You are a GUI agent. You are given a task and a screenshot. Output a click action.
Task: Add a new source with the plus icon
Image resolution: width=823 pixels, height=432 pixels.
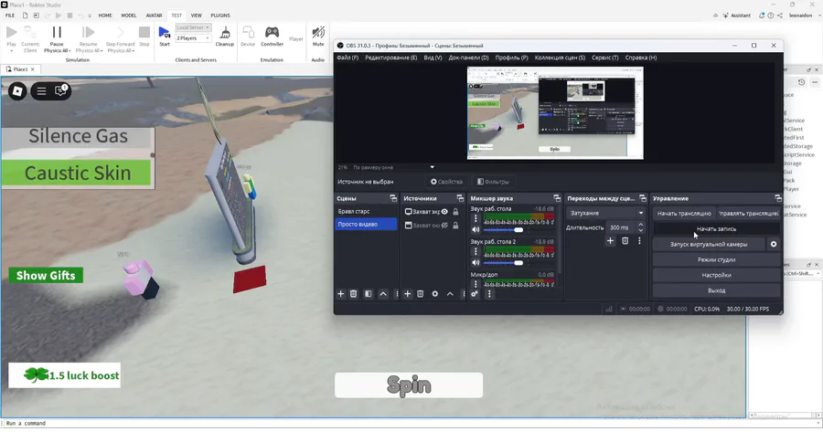click(407, 294)
